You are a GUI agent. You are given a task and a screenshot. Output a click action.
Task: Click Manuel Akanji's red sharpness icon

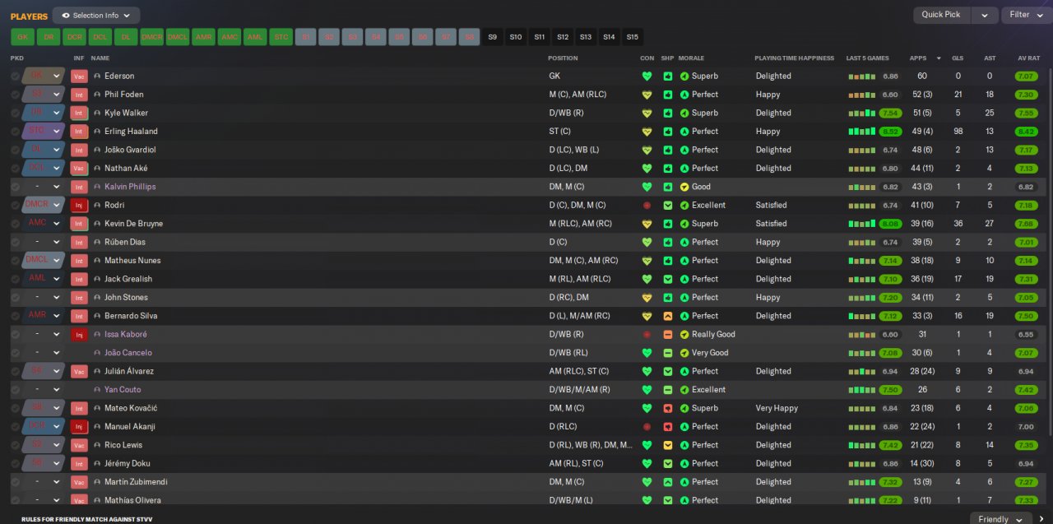click(668, 426)
